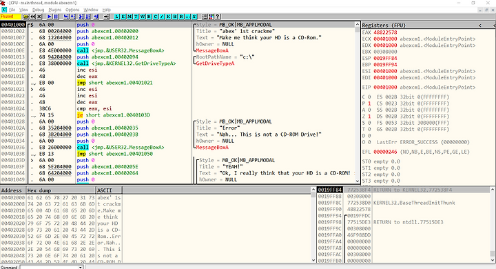Open Windows list with W button
This screenshot has height=269, width=496.
tap(143, 17)
